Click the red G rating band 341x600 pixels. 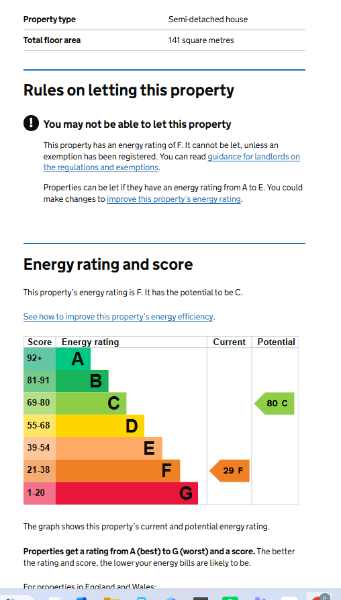point(127,493)
